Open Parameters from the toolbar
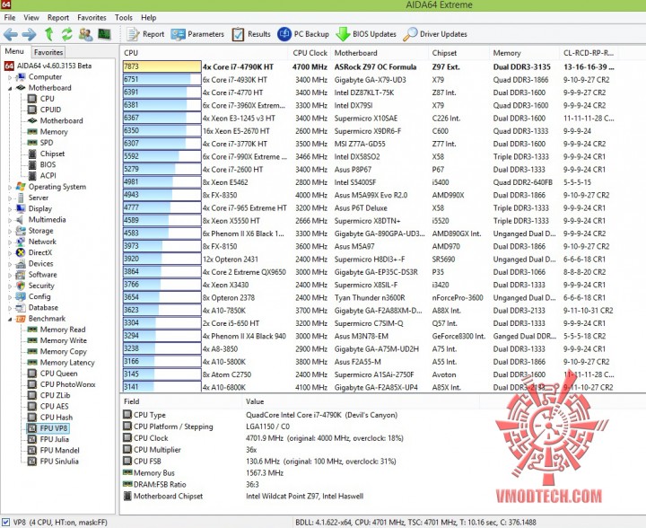This screenshot has width=646, height=528. (x=197, y=34)
